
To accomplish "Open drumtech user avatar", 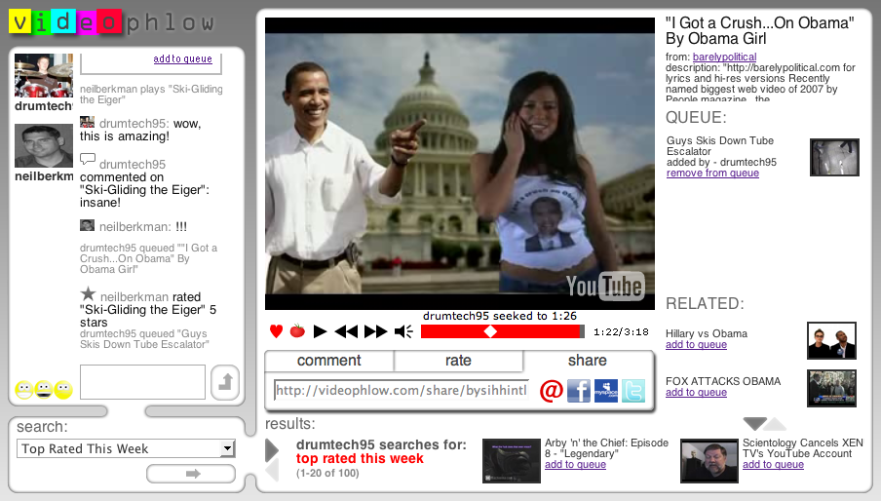I will 44,76.
